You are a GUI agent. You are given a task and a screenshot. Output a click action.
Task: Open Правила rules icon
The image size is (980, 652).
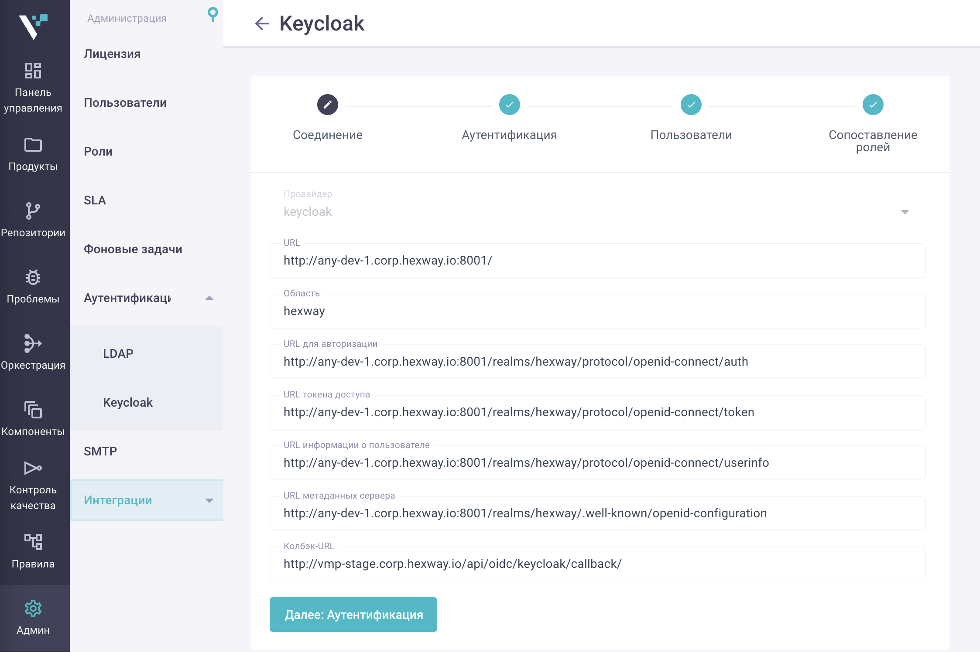(x=33, y=542)
